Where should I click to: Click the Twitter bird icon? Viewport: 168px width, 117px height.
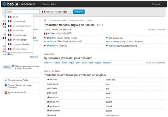pos(6,80)
